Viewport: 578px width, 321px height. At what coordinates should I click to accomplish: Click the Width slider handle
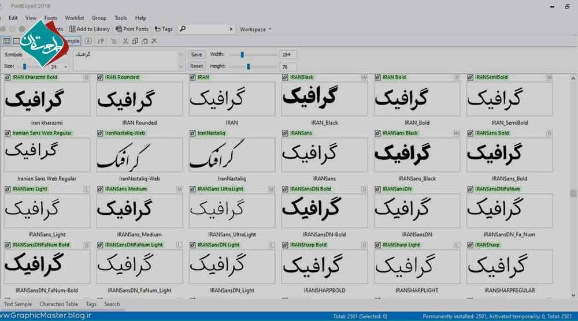242,54
